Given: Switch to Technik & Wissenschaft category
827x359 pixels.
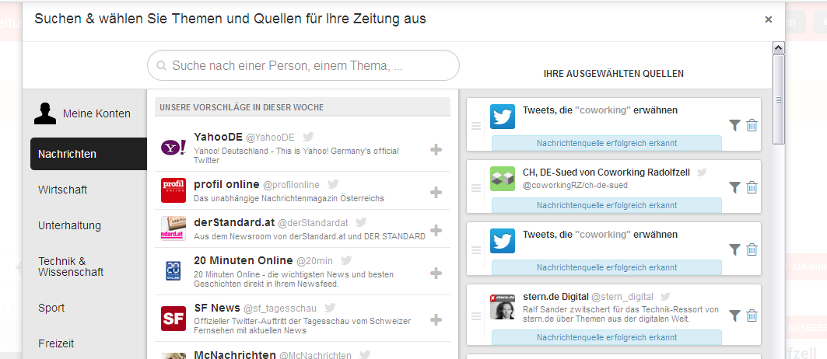Looking at the screenshot, I should pyautogui.click(x=70, y=267).
